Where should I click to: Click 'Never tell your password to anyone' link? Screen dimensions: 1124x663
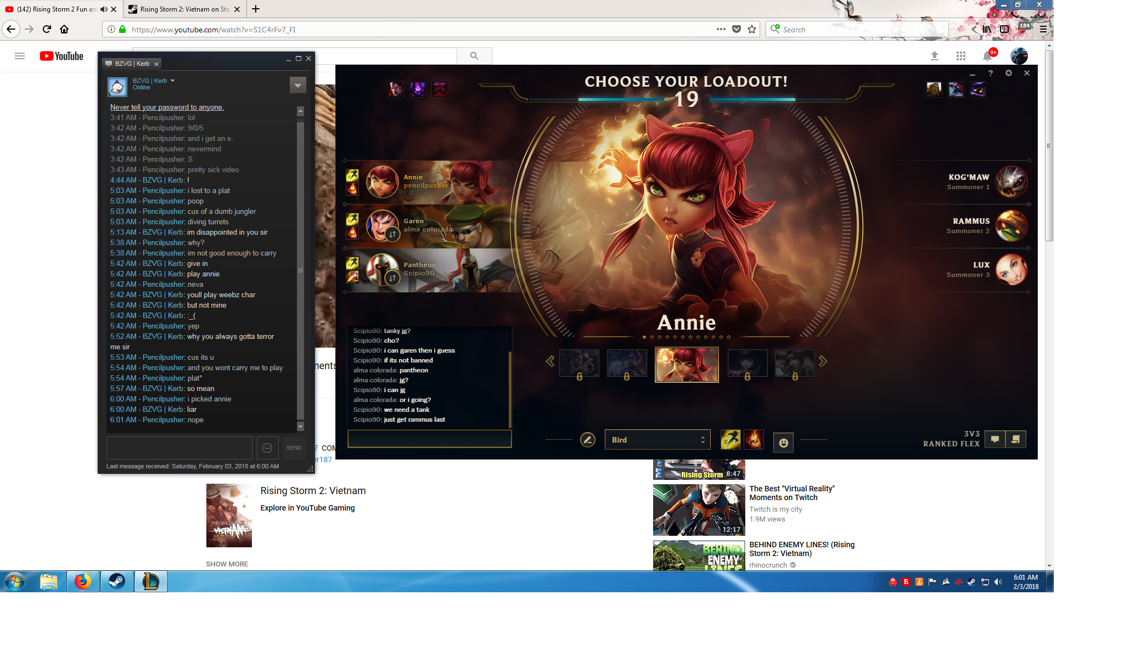167,107
